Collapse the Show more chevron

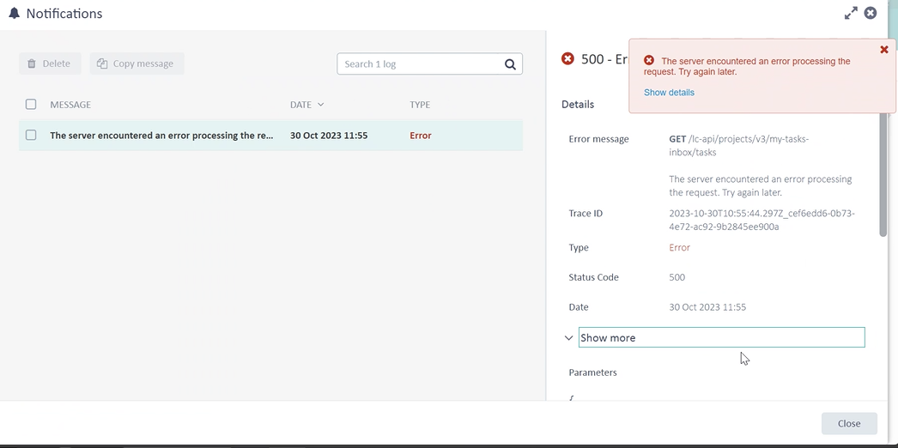click(x=568, y=338)
